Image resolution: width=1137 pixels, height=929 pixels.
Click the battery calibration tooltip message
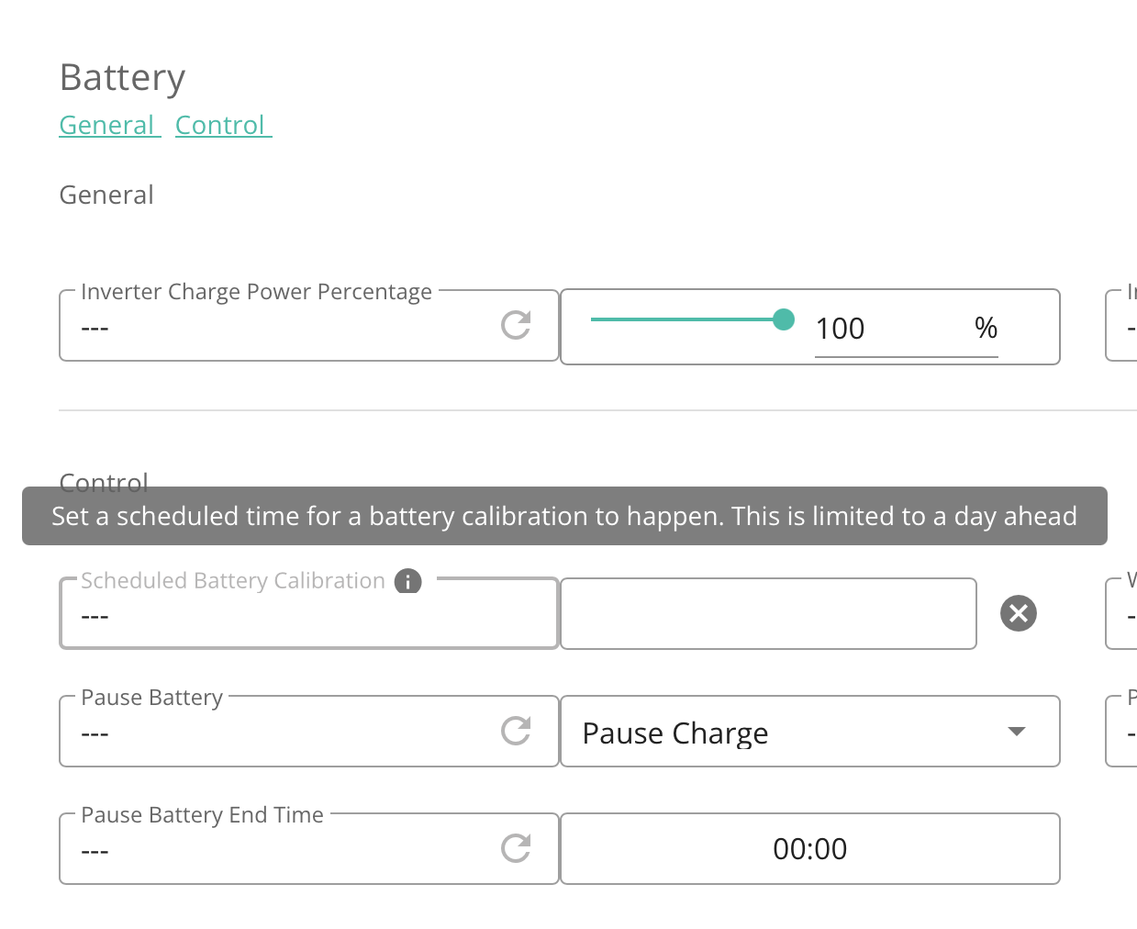coord(564,516)
